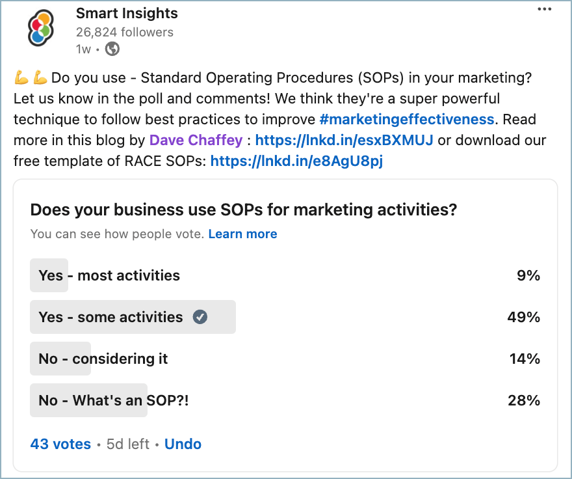Select the 'No - considering it' poll option
Image resolution: width=572 pixels, height=479 pixels.
point(103,359)
